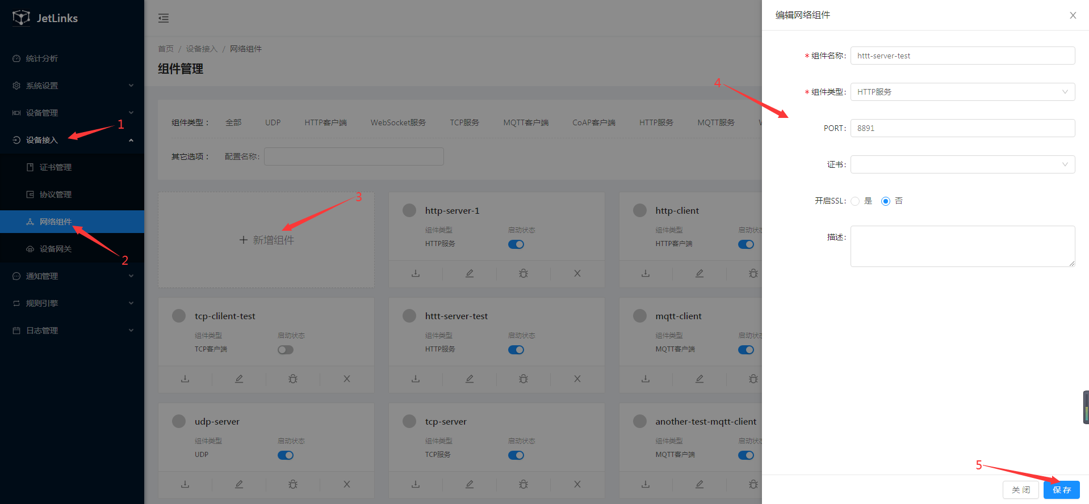Delete the udp-server component with X icon
Image resolution: width=1089 pixels, height=504 pixels.
click(x=346, y=484)
